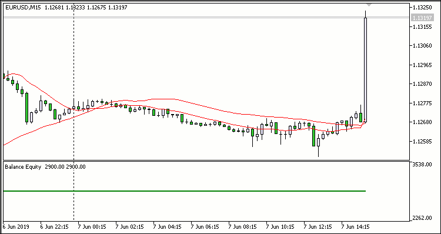Click the 7 Jun 00:15 time label
This screenshot has height=234, width=441.
(92, 226)
